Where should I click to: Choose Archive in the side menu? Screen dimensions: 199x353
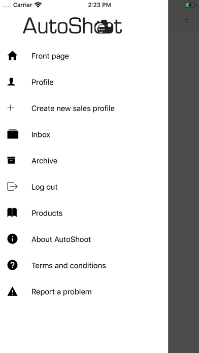coord(84,160)
